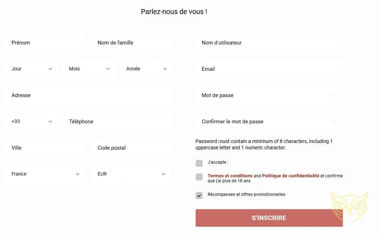The width and height of the screenshot is (379, 239).
Task: Check the J'accepte checkbox
Action: click(x=199, y=163)
